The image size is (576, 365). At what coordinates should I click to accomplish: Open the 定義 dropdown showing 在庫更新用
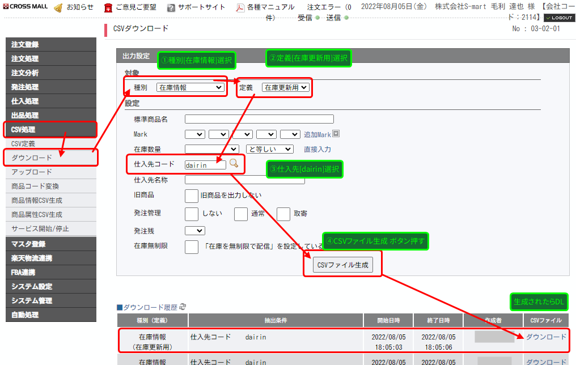pyautogui.click(x=285, y=87)
